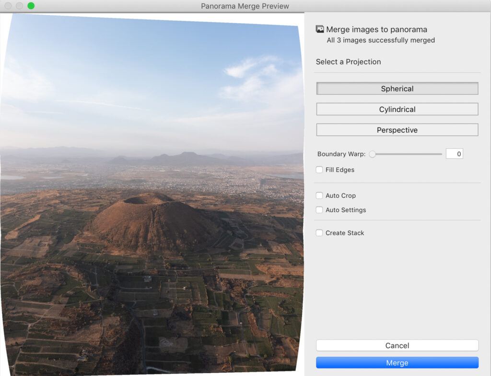Viewport: 491px width, 376px height.
Task: Click the panorama merge icon in header
Action: click(x=320, y=29)
